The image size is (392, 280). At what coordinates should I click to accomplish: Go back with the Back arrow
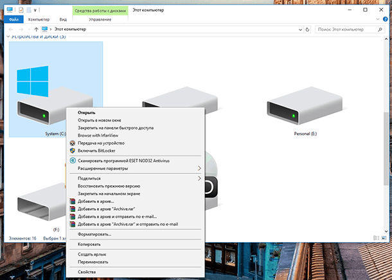pyautogui.click(x=11, y=30)
